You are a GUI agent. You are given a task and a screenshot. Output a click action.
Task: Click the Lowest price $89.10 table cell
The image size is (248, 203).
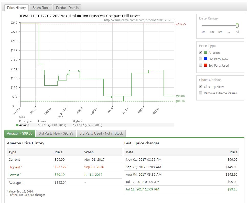tap(59, 175)
